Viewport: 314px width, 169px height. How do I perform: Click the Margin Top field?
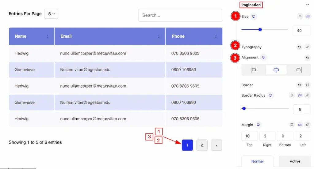pos(250,136)
